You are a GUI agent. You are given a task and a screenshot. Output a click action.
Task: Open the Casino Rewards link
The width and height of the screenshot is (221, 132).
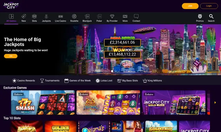click(23, 80)
